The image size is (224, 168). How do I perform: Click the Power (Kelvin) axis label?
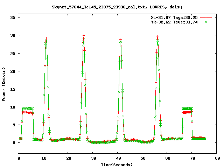tap(3, 84)
